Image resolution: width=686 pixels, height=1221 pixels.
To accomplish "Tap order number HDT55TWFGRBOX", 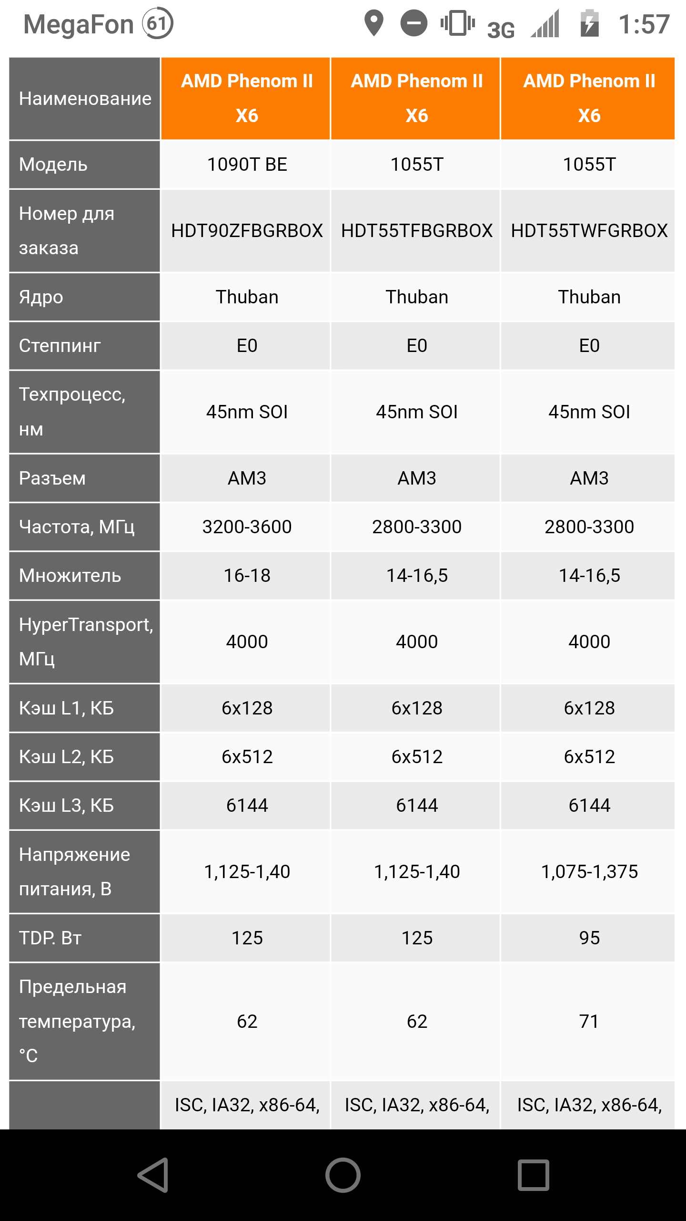I will [589, 231].
